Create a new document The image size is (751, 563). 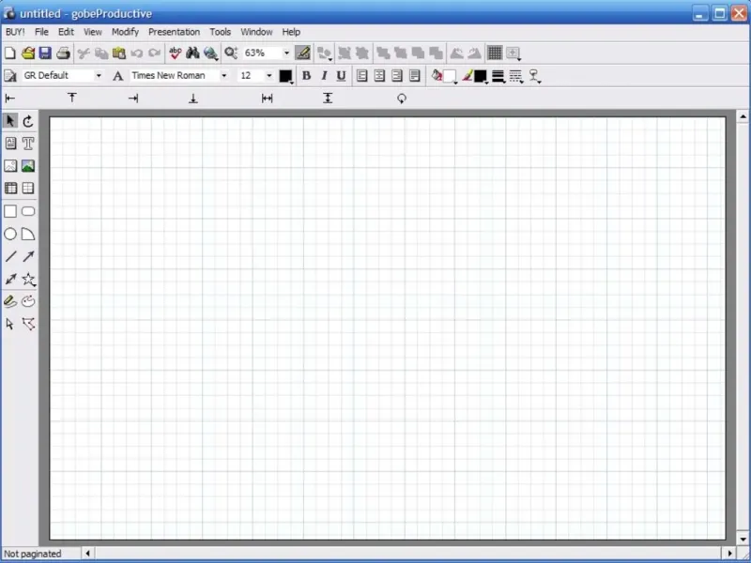click(x=9, y=53)
